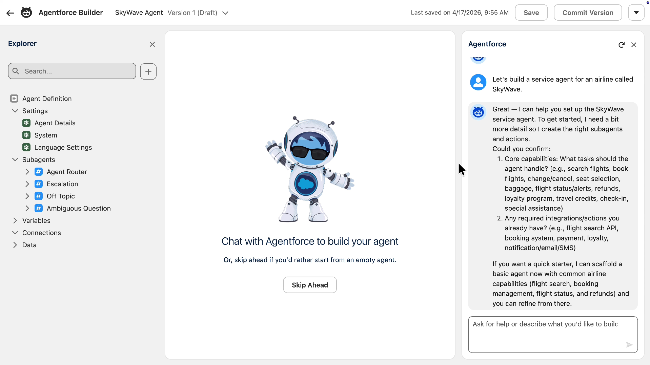The image size is (650, 365).
Task: Select the Agent Router subagent
Action: pyautogui.click(x=67, y=172)
